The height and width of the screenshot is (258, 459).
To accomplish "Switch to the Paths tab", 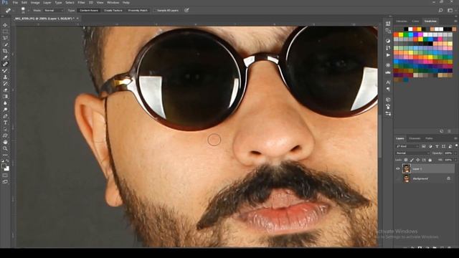I will point(429,138).
